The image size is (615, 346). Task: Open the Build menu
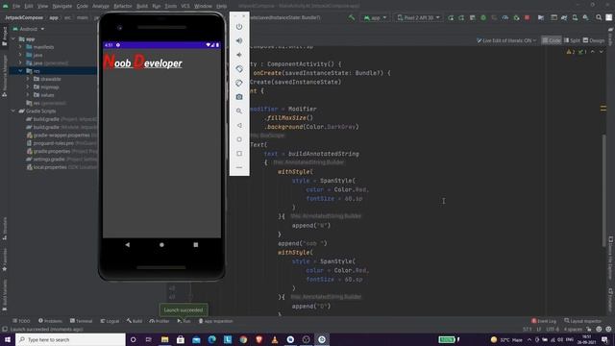pyautogui.click(x=142, y=6)
